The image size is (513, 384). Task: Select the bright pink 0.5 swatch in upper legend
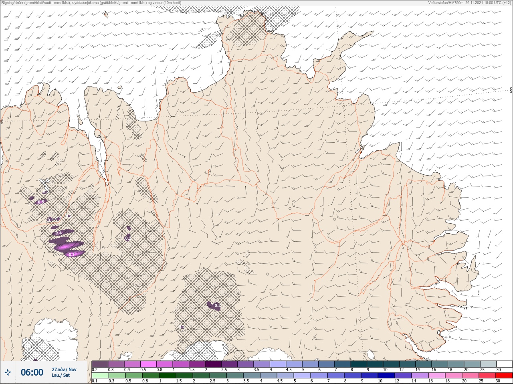[x=148, y=364]
